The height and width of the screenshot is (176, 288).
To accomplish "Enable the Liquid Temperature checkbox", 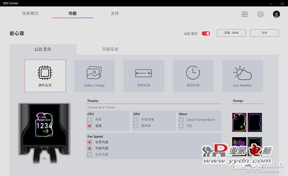I will click(181, 120).
